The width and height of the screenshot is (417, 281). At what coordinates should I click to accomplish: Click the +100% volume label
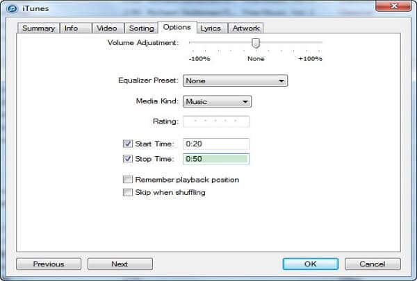click(x=310, y=59)
